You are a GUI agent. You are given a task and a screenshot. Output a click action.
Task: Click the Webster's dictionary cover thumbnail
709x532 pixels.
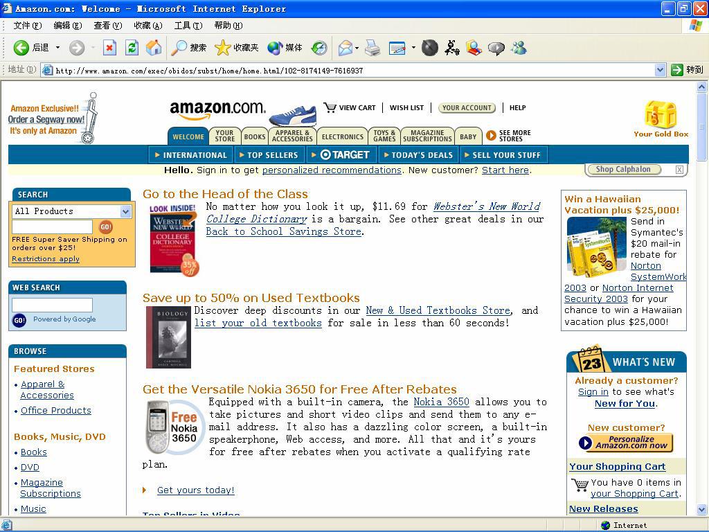[174, 239]
